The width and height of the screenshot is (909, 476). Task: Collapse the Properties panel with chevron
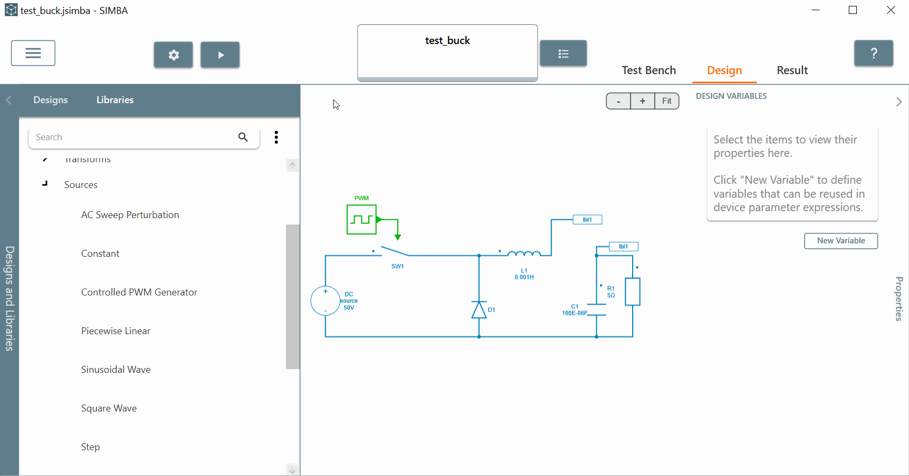tap(899, 102)
